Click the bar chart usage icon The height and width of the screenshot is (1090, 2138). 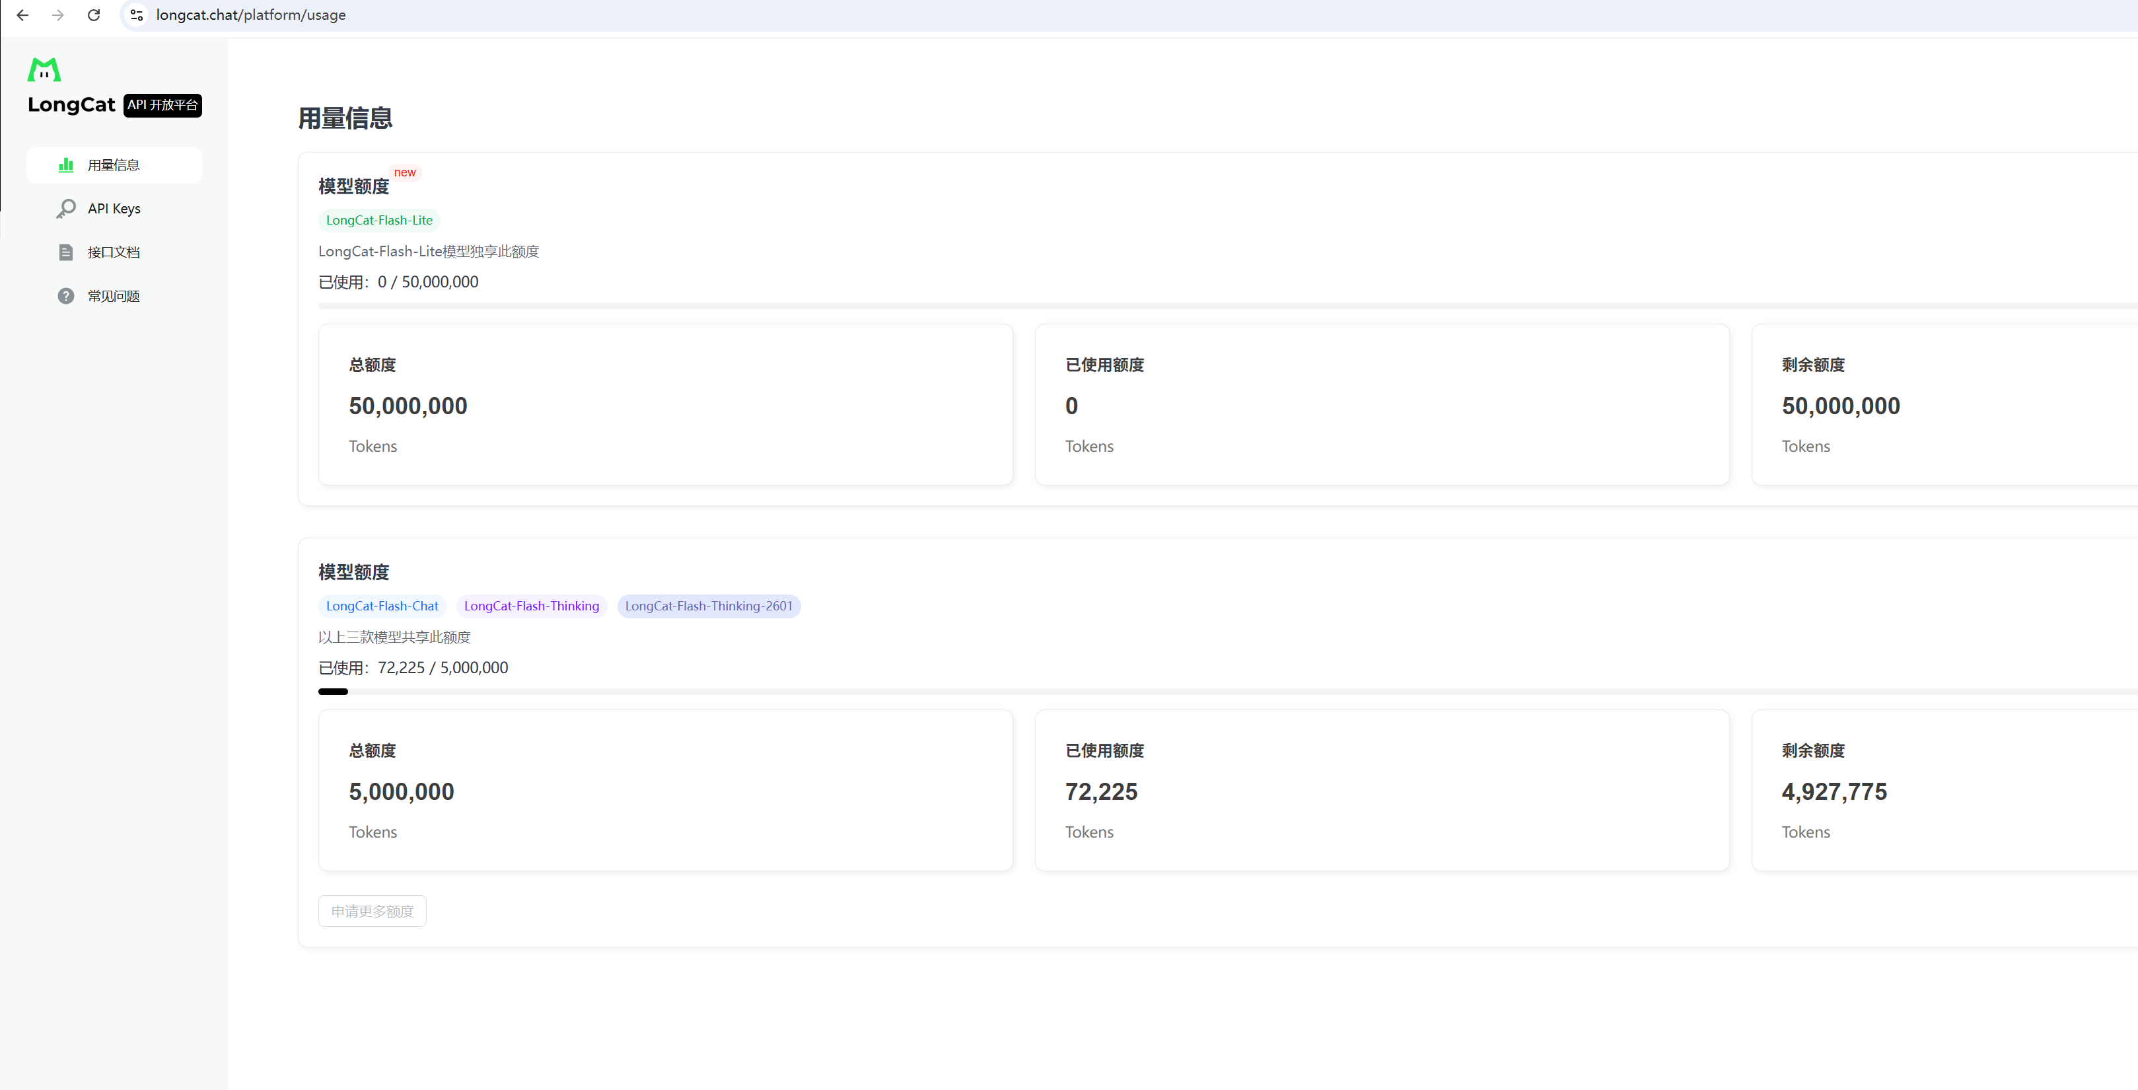coord(65,165)
